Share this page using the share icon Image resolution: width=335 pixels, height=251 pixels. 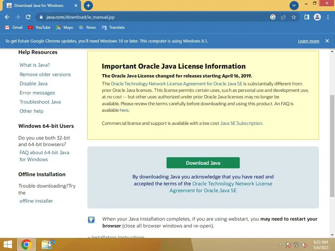pos(283,17)
